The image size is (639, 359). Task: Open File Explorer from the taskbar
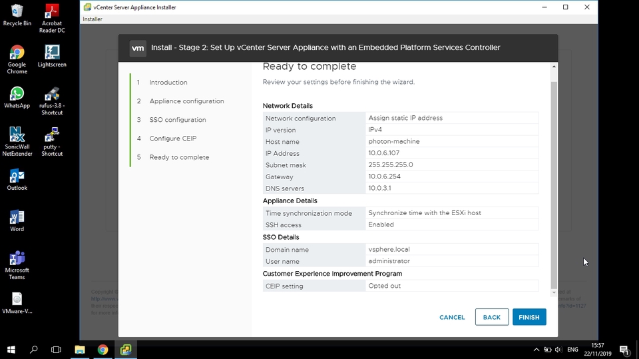tap(79, 350)
